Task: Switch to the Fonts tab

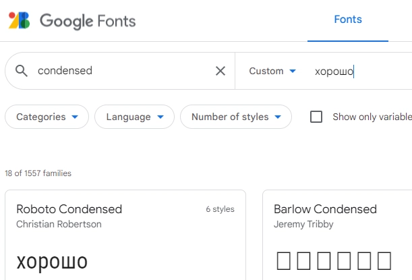Action: 348,20
